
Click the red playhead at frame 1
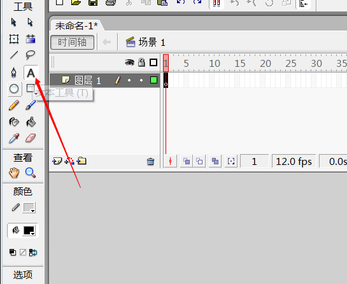[x=166, y=63]
